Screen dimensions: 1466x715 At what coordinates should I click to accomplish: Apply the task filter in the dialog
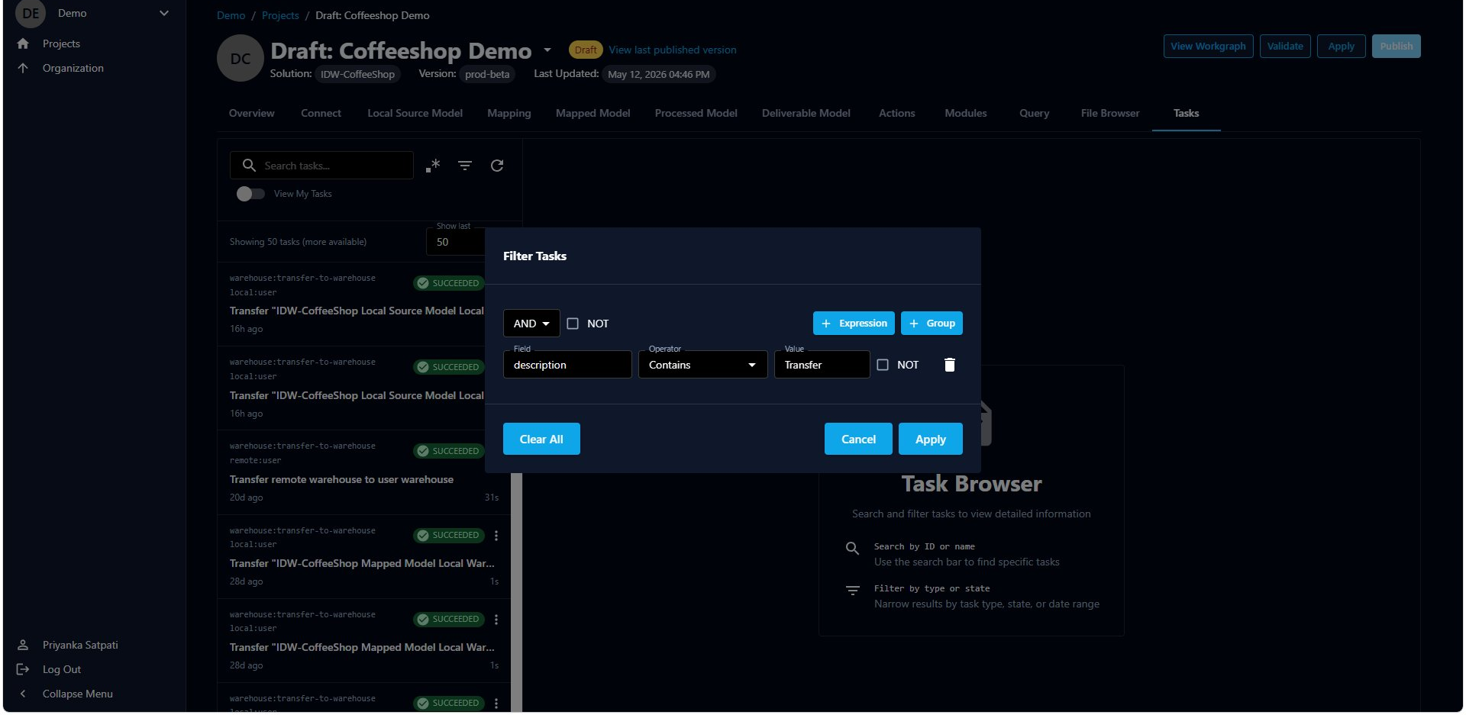931,439
